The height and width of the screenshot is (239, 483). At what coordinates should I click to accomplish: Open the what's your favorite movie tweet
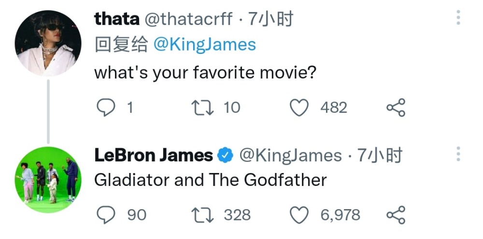click(x=205, y=73)
